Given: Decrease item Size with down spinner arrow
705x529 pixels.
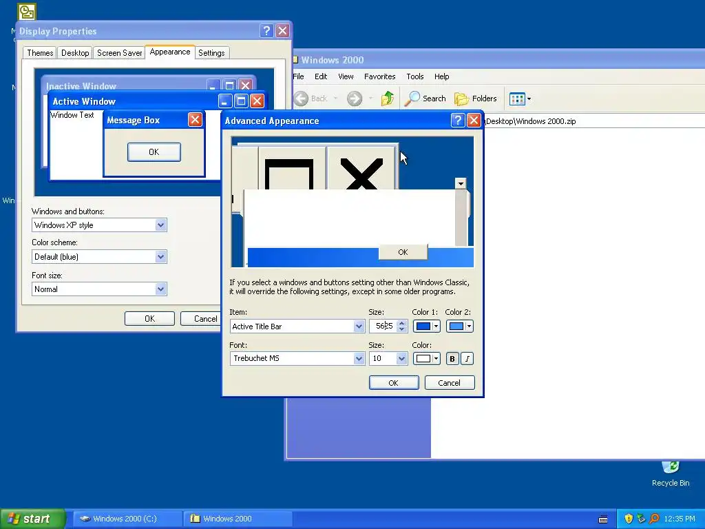Looking at the screenshot, I should 402,329.
